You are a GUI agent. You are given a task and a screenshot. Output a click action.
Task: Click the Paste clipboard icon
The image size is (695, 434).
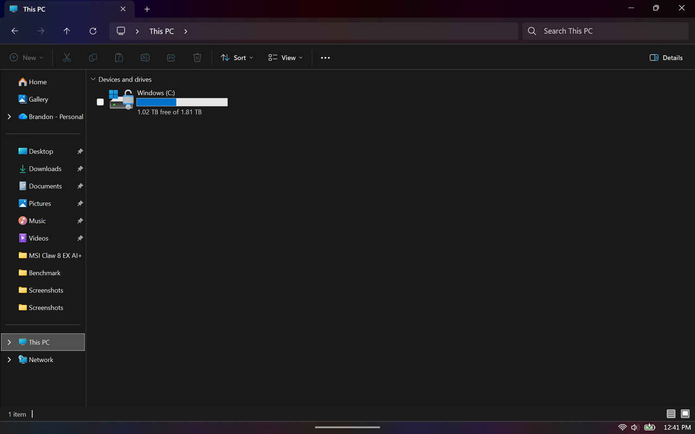[x=119, y=58]
